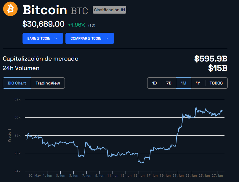Click the $30,689.00 price display

pos(43,24)
